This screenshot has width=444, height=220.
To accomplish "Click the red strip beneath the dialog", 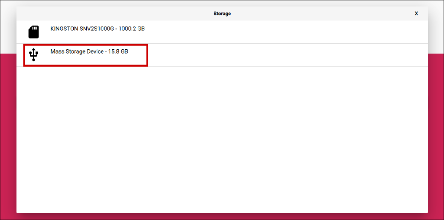I will pos(222,217).
